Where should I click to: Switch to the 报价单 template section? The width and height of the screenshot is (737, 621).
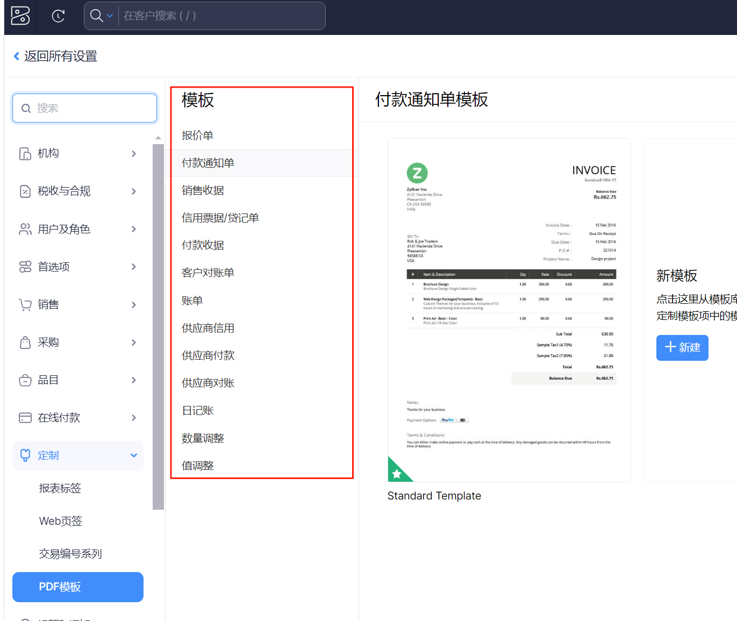tap(197, 135)
